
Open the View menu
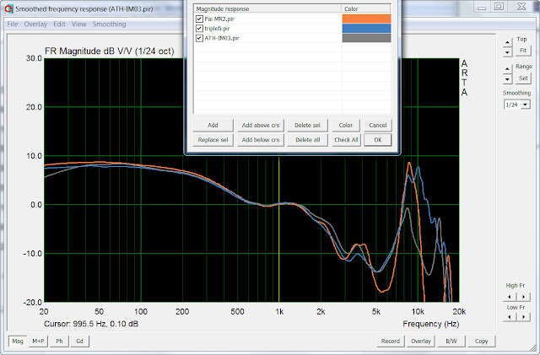coord(78,24)
